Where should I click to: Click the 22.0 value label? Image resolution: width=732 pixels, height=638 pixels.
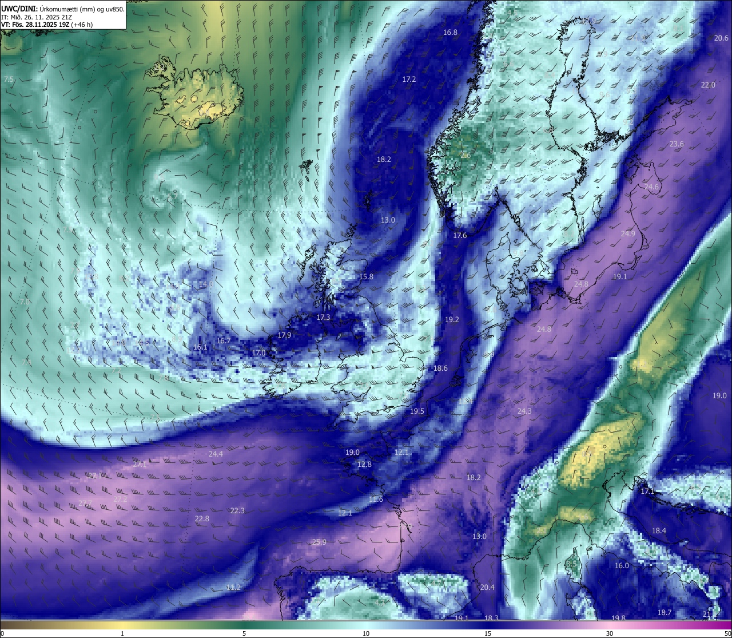pyautogui.click(x=708, y=85)
